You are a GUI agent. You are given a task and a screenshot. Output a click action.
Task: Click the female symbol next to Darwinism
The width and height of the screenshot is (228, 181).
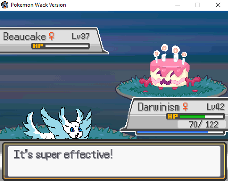pyautogui.click(x=185, y=107)
